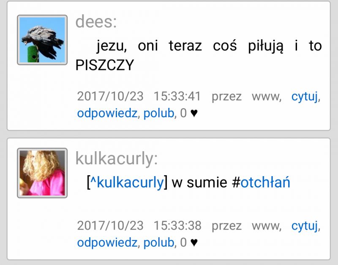Click the heart icon under kulkacurly's post

pyautogui.click(x=194, y=243)
